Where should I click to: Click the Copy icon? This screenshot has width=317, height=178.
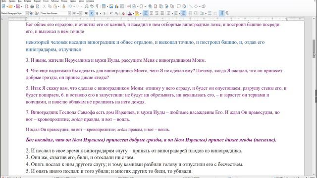click(x=50, y=6)
